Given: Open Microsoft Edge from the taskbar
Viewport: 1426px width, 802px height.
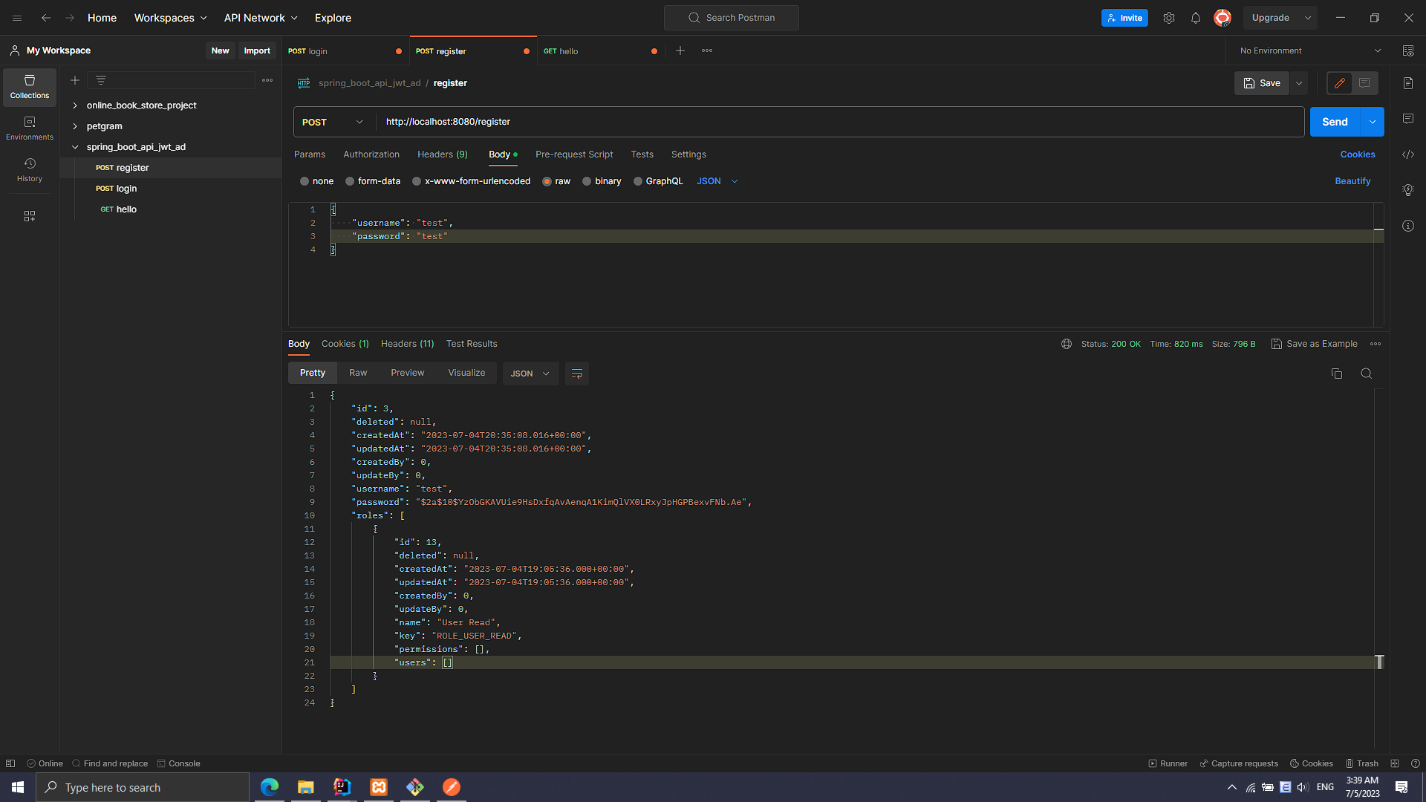Looking at the screenshot, I should 270,787.
